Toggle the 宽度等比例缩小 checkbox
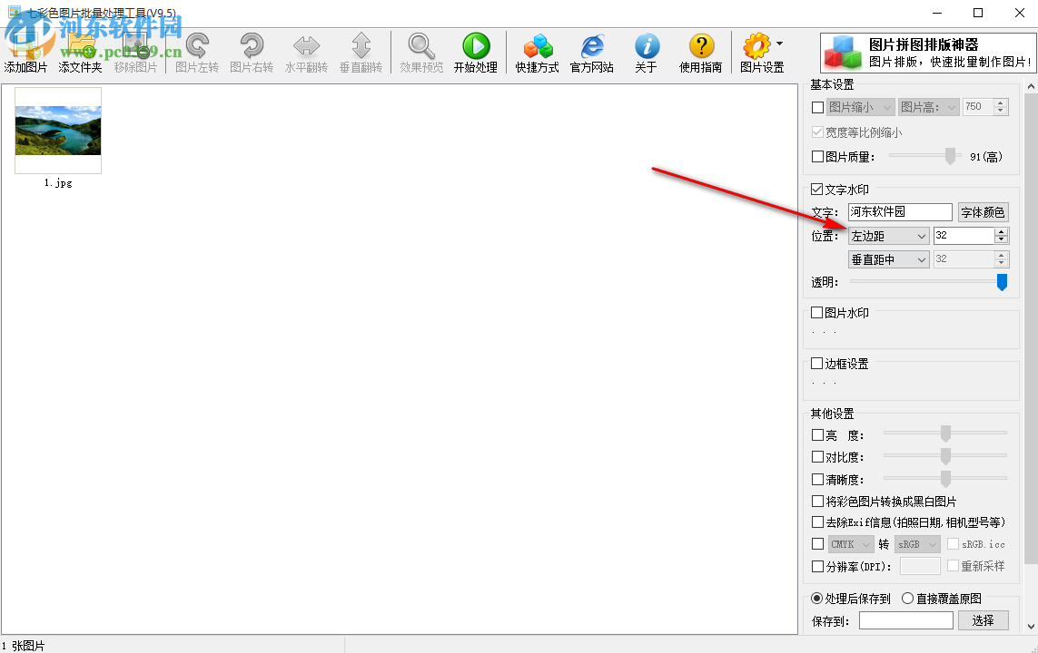The height and width of the screenshot is (653, 1038). 817,132
